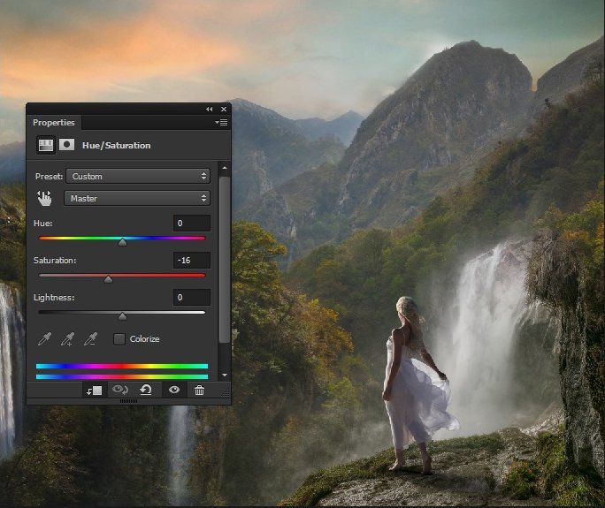Reset adjustment to defaults
This screenshot has width=605, height=508.
146,390
